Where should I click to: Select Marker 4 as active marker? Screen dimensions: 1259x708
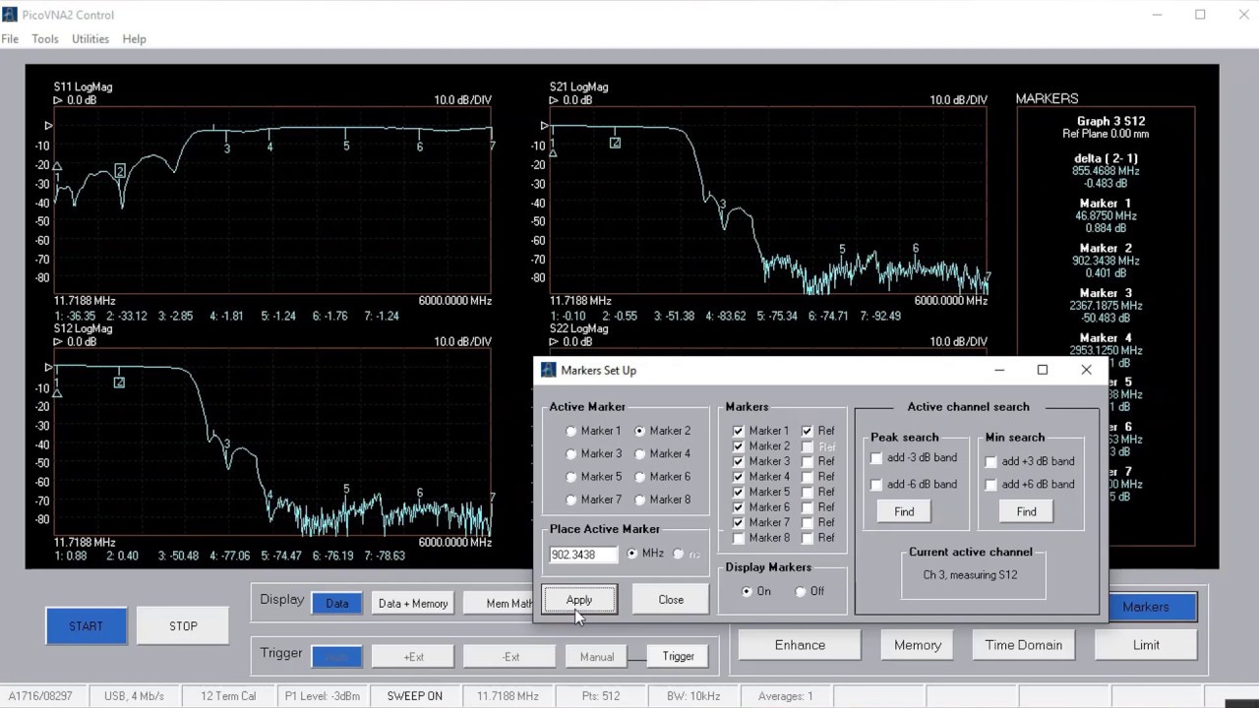[x=640, y=453]
